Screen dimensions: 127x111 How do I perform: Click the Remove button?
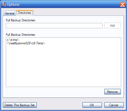(113, 92)
